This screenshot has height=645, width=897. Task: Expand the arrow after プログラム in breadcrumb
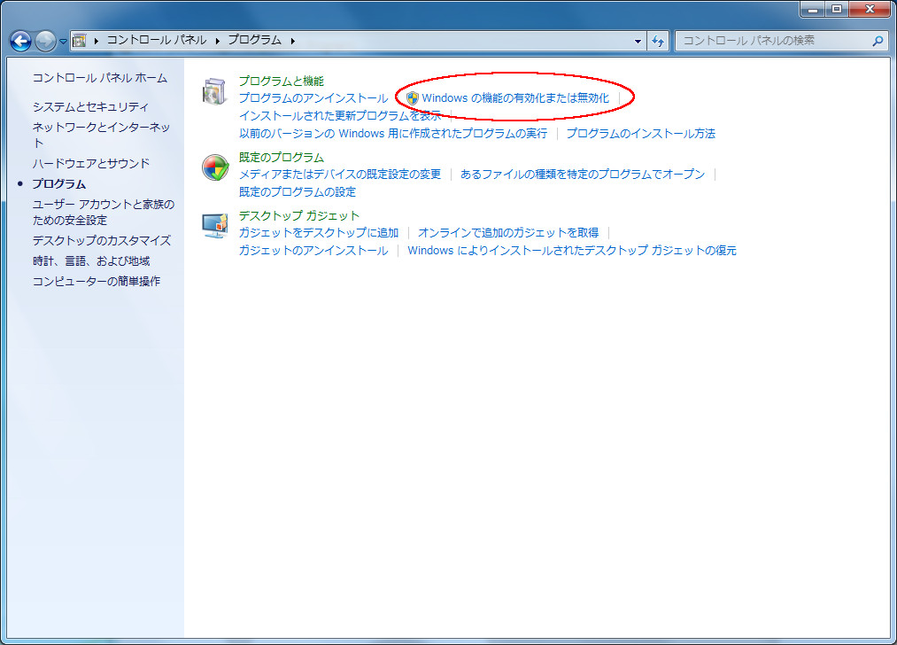pos(292,41)
